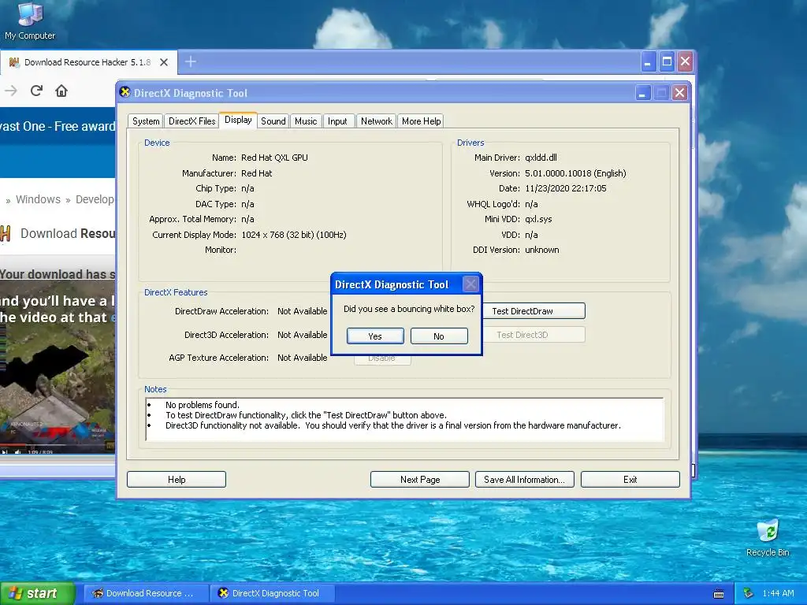This screenshot has width=807, height=605.
Task: Close the browser window
Action: 685,62
